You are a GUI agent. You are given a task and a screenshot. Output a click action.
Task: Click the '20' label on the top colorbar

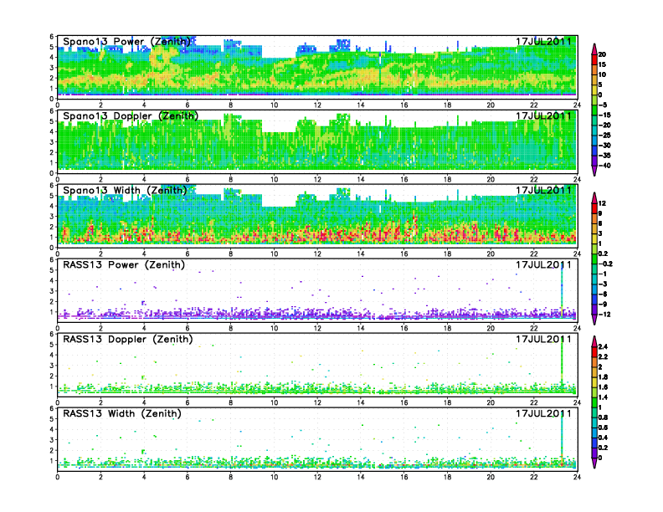pos(602,54)
